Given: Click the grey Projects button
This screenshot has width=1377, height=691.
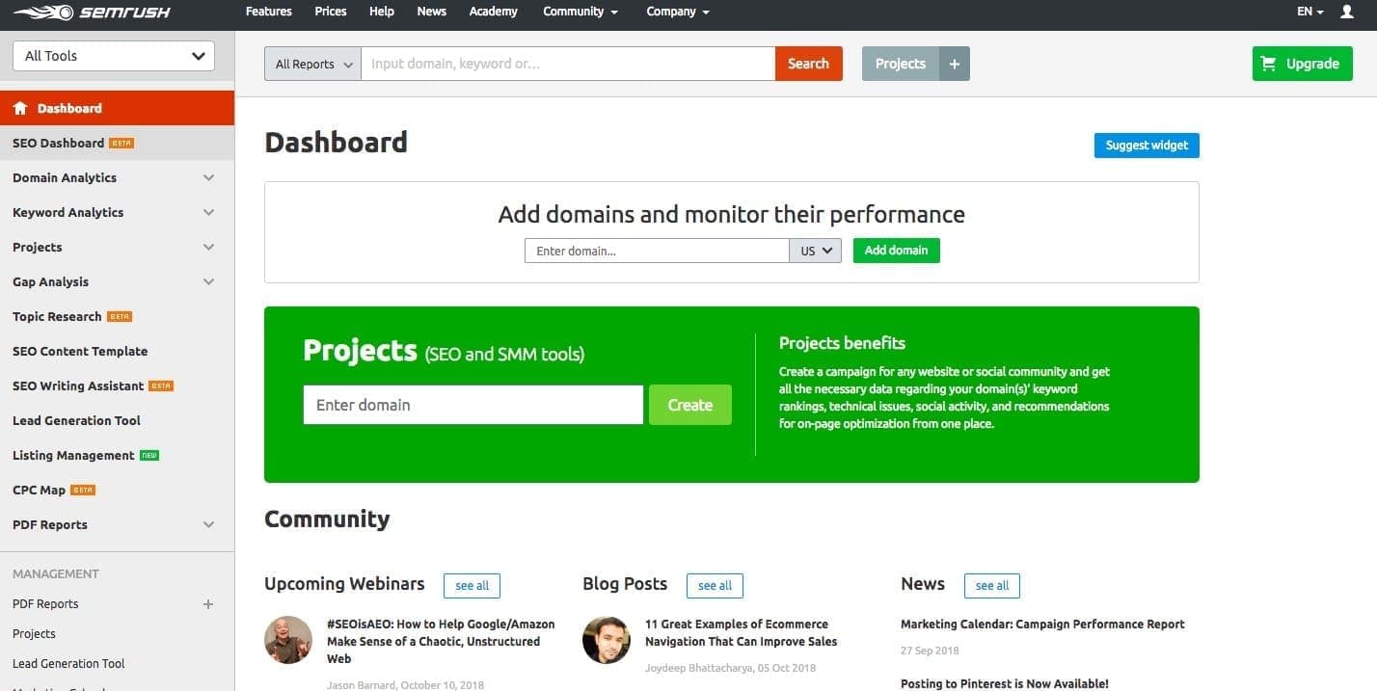Looking at the screenshot, I should (x=901, y=64).
